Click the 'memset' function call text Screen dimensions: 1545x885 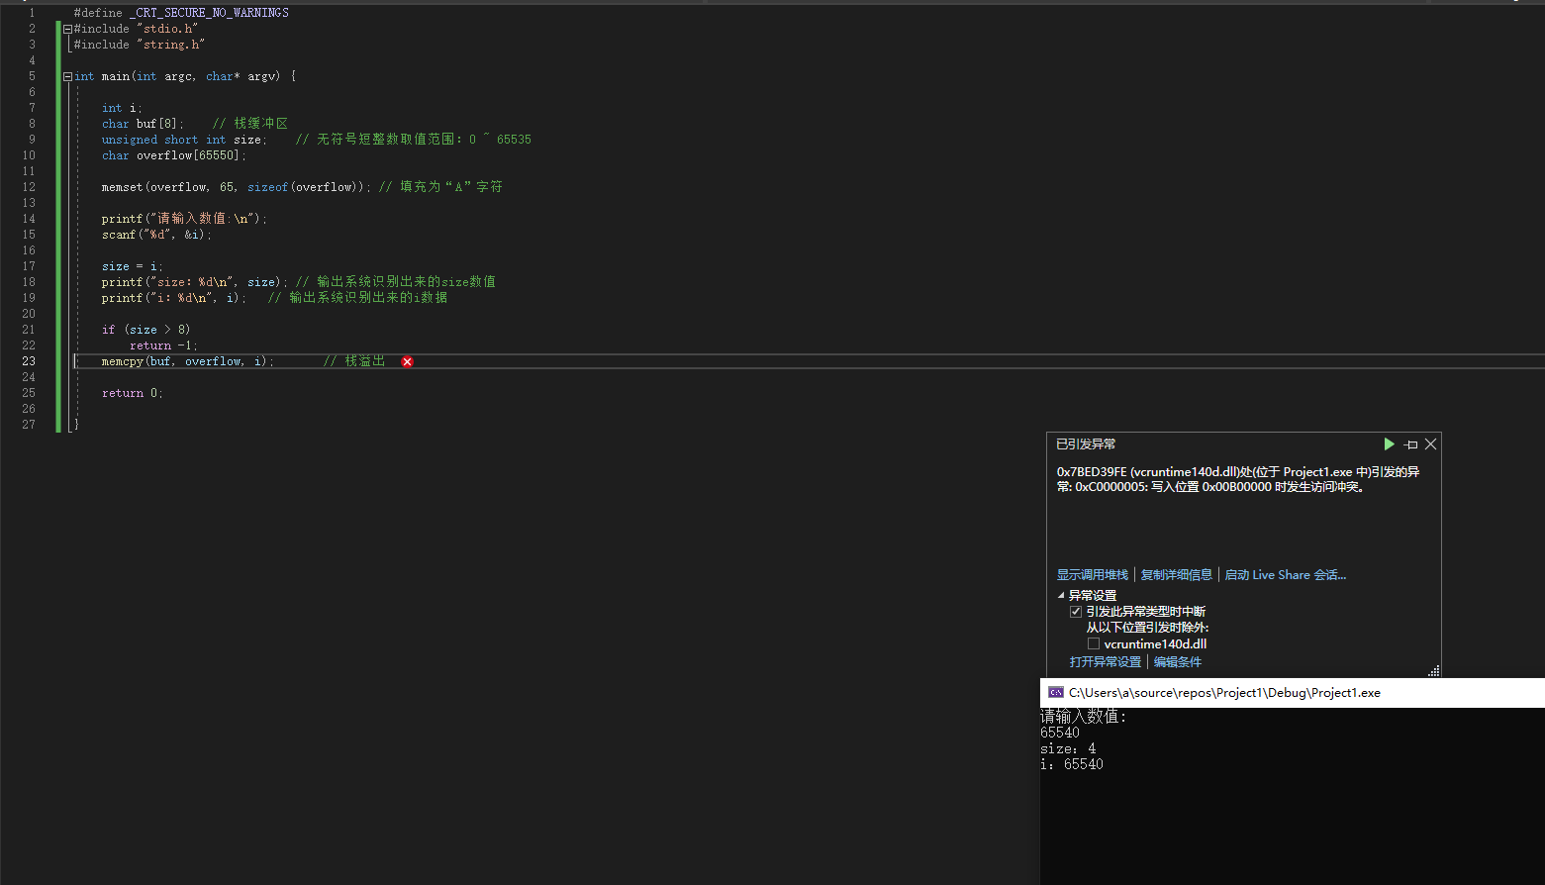(123, 187)
